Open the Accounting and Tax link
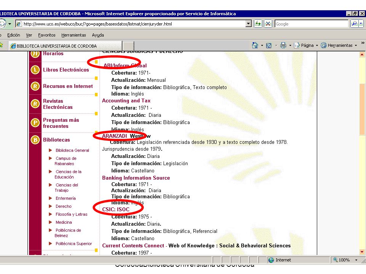 (126, 100)
